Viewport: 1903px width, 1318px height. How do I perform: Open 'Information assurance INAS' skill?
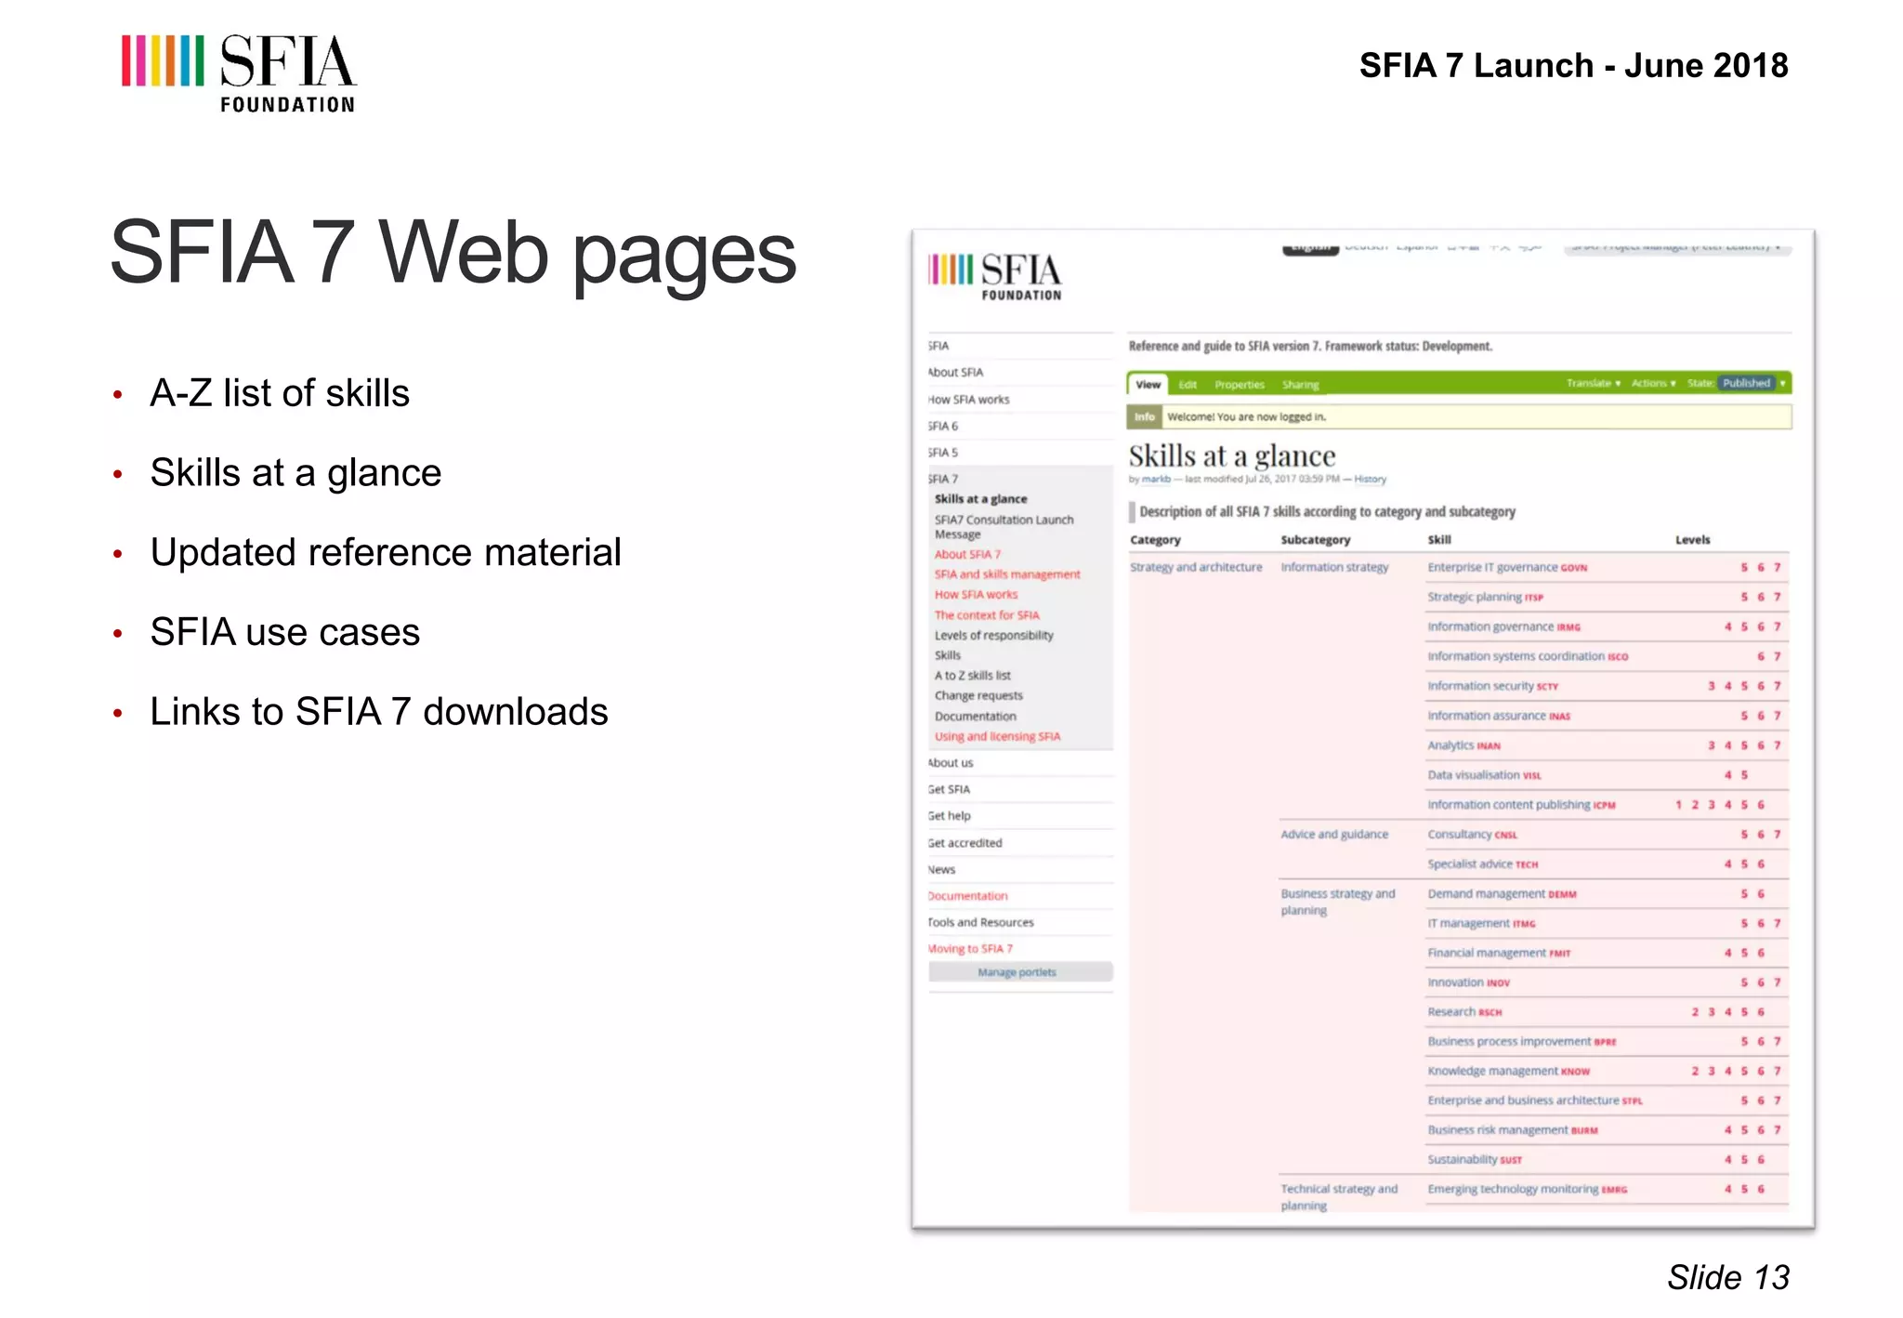click(1499, 717)
